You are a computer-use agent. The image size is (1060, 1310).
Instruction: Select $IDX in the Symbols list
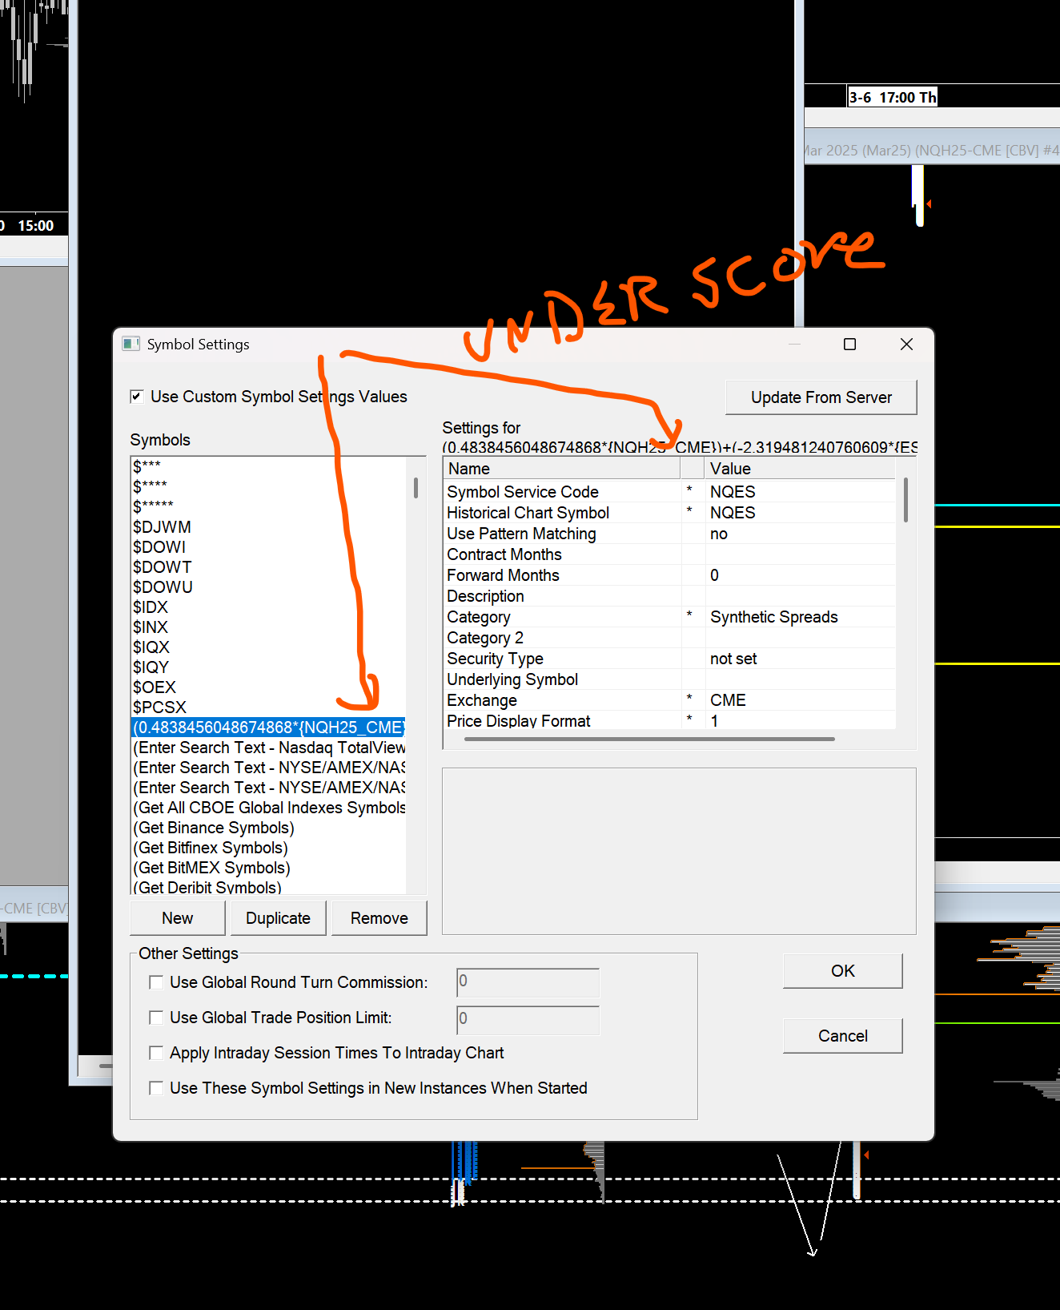click(268, 607)
